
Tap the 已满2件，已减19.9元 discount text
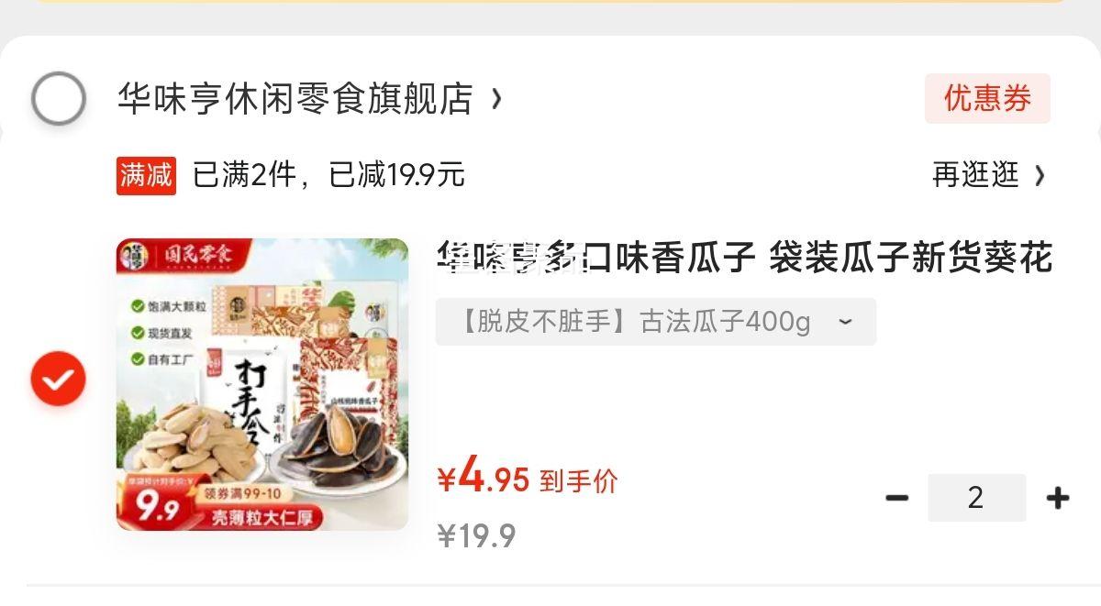pos(328,174)
